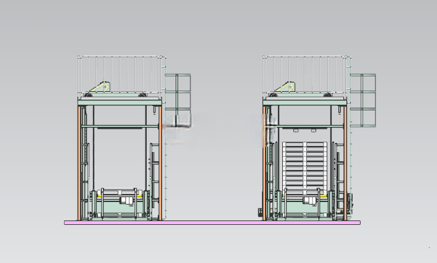Select the horizontal crossbar inside left machine
437x263 pixels.
[120, 127]
